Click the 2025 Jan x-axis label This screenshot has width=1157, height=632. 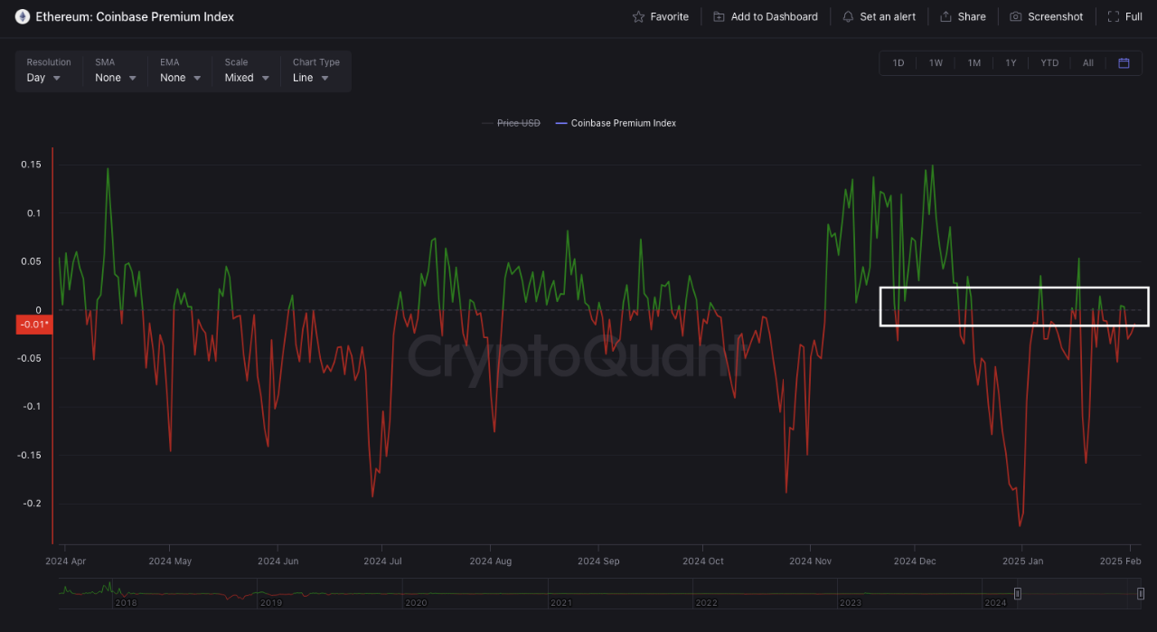1022,561
